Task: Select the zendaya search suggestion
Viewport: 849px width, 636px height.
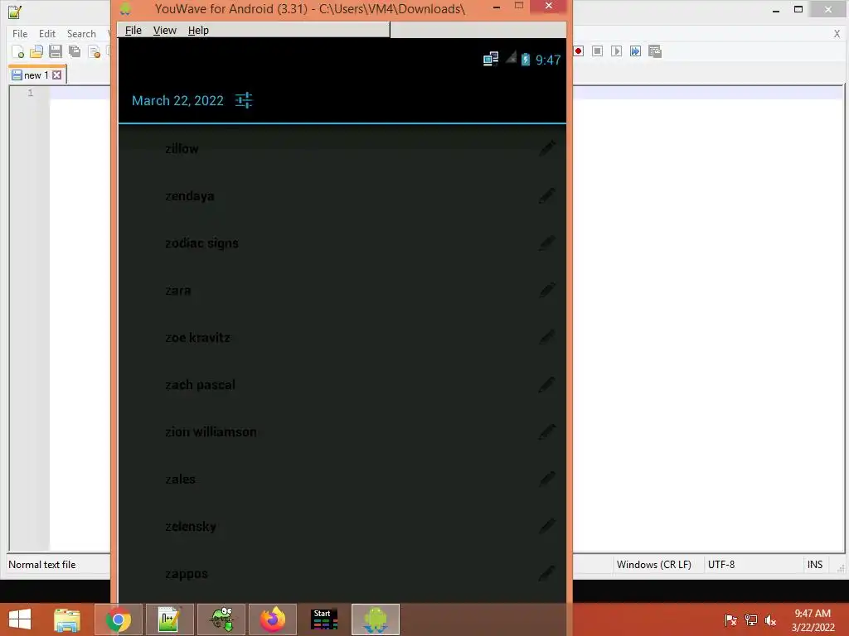Action: coord(190,195)
